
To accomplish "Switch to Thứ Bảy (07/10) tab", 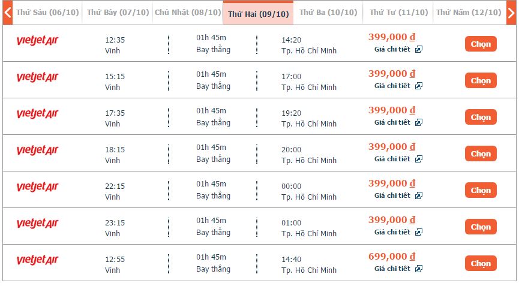I will (x=117, y=13).
